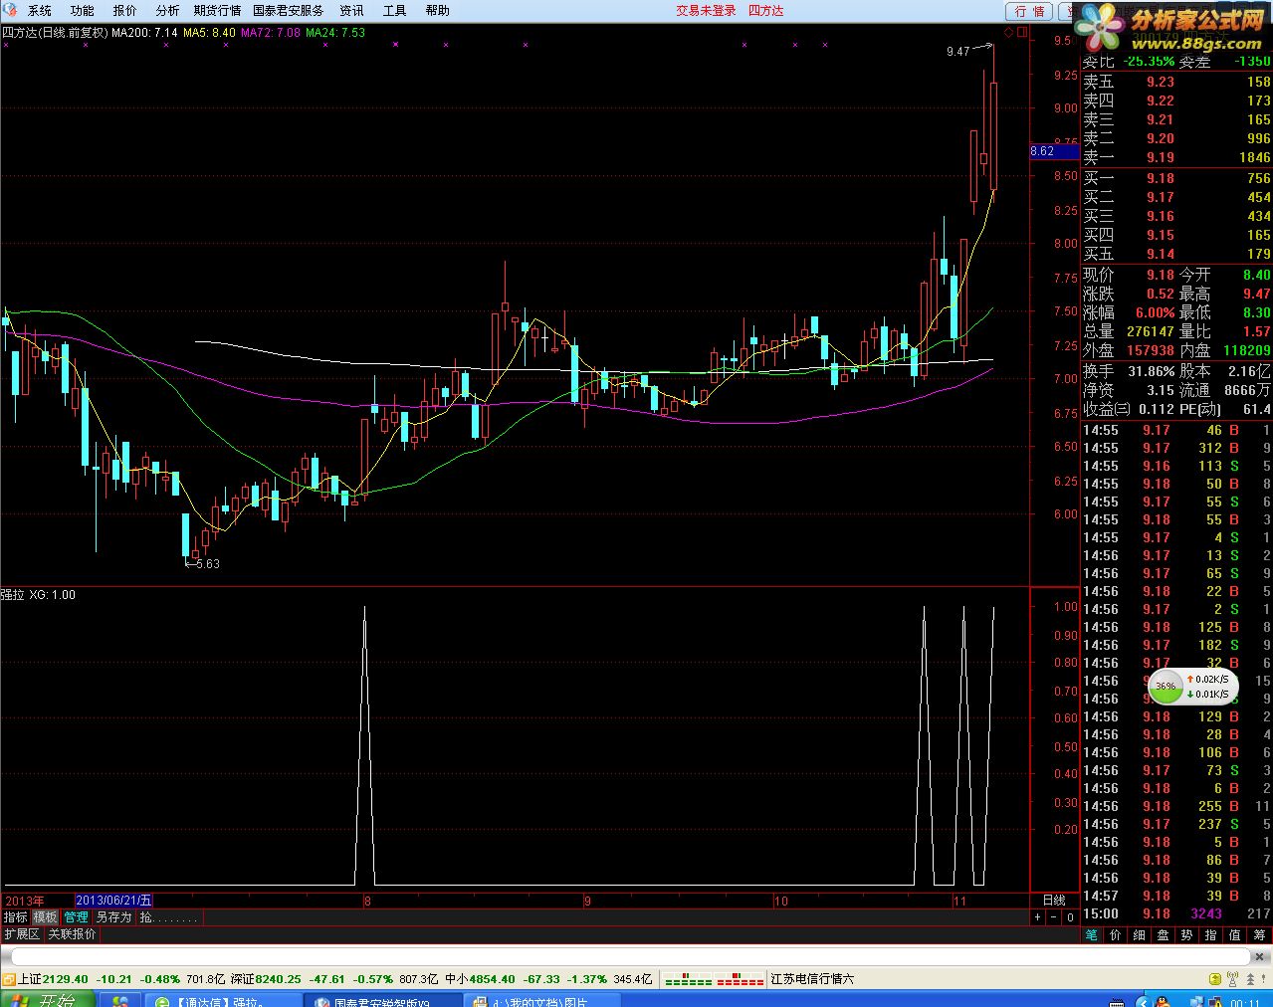The height and width of the screenshot is (1007, 1273).
Task: Click the MA72: 7.08 indicator label
Action: [271, 33]
